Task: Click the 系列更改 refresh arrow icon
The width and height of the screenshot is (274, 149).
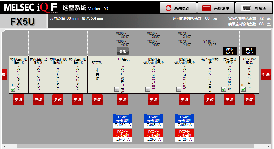Action: click(x=168, y=8)
